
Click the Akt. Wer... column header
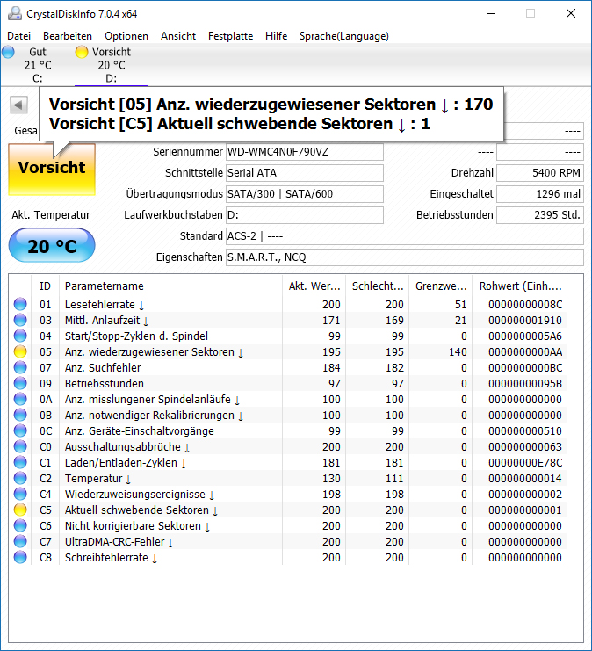pos(314,286)
